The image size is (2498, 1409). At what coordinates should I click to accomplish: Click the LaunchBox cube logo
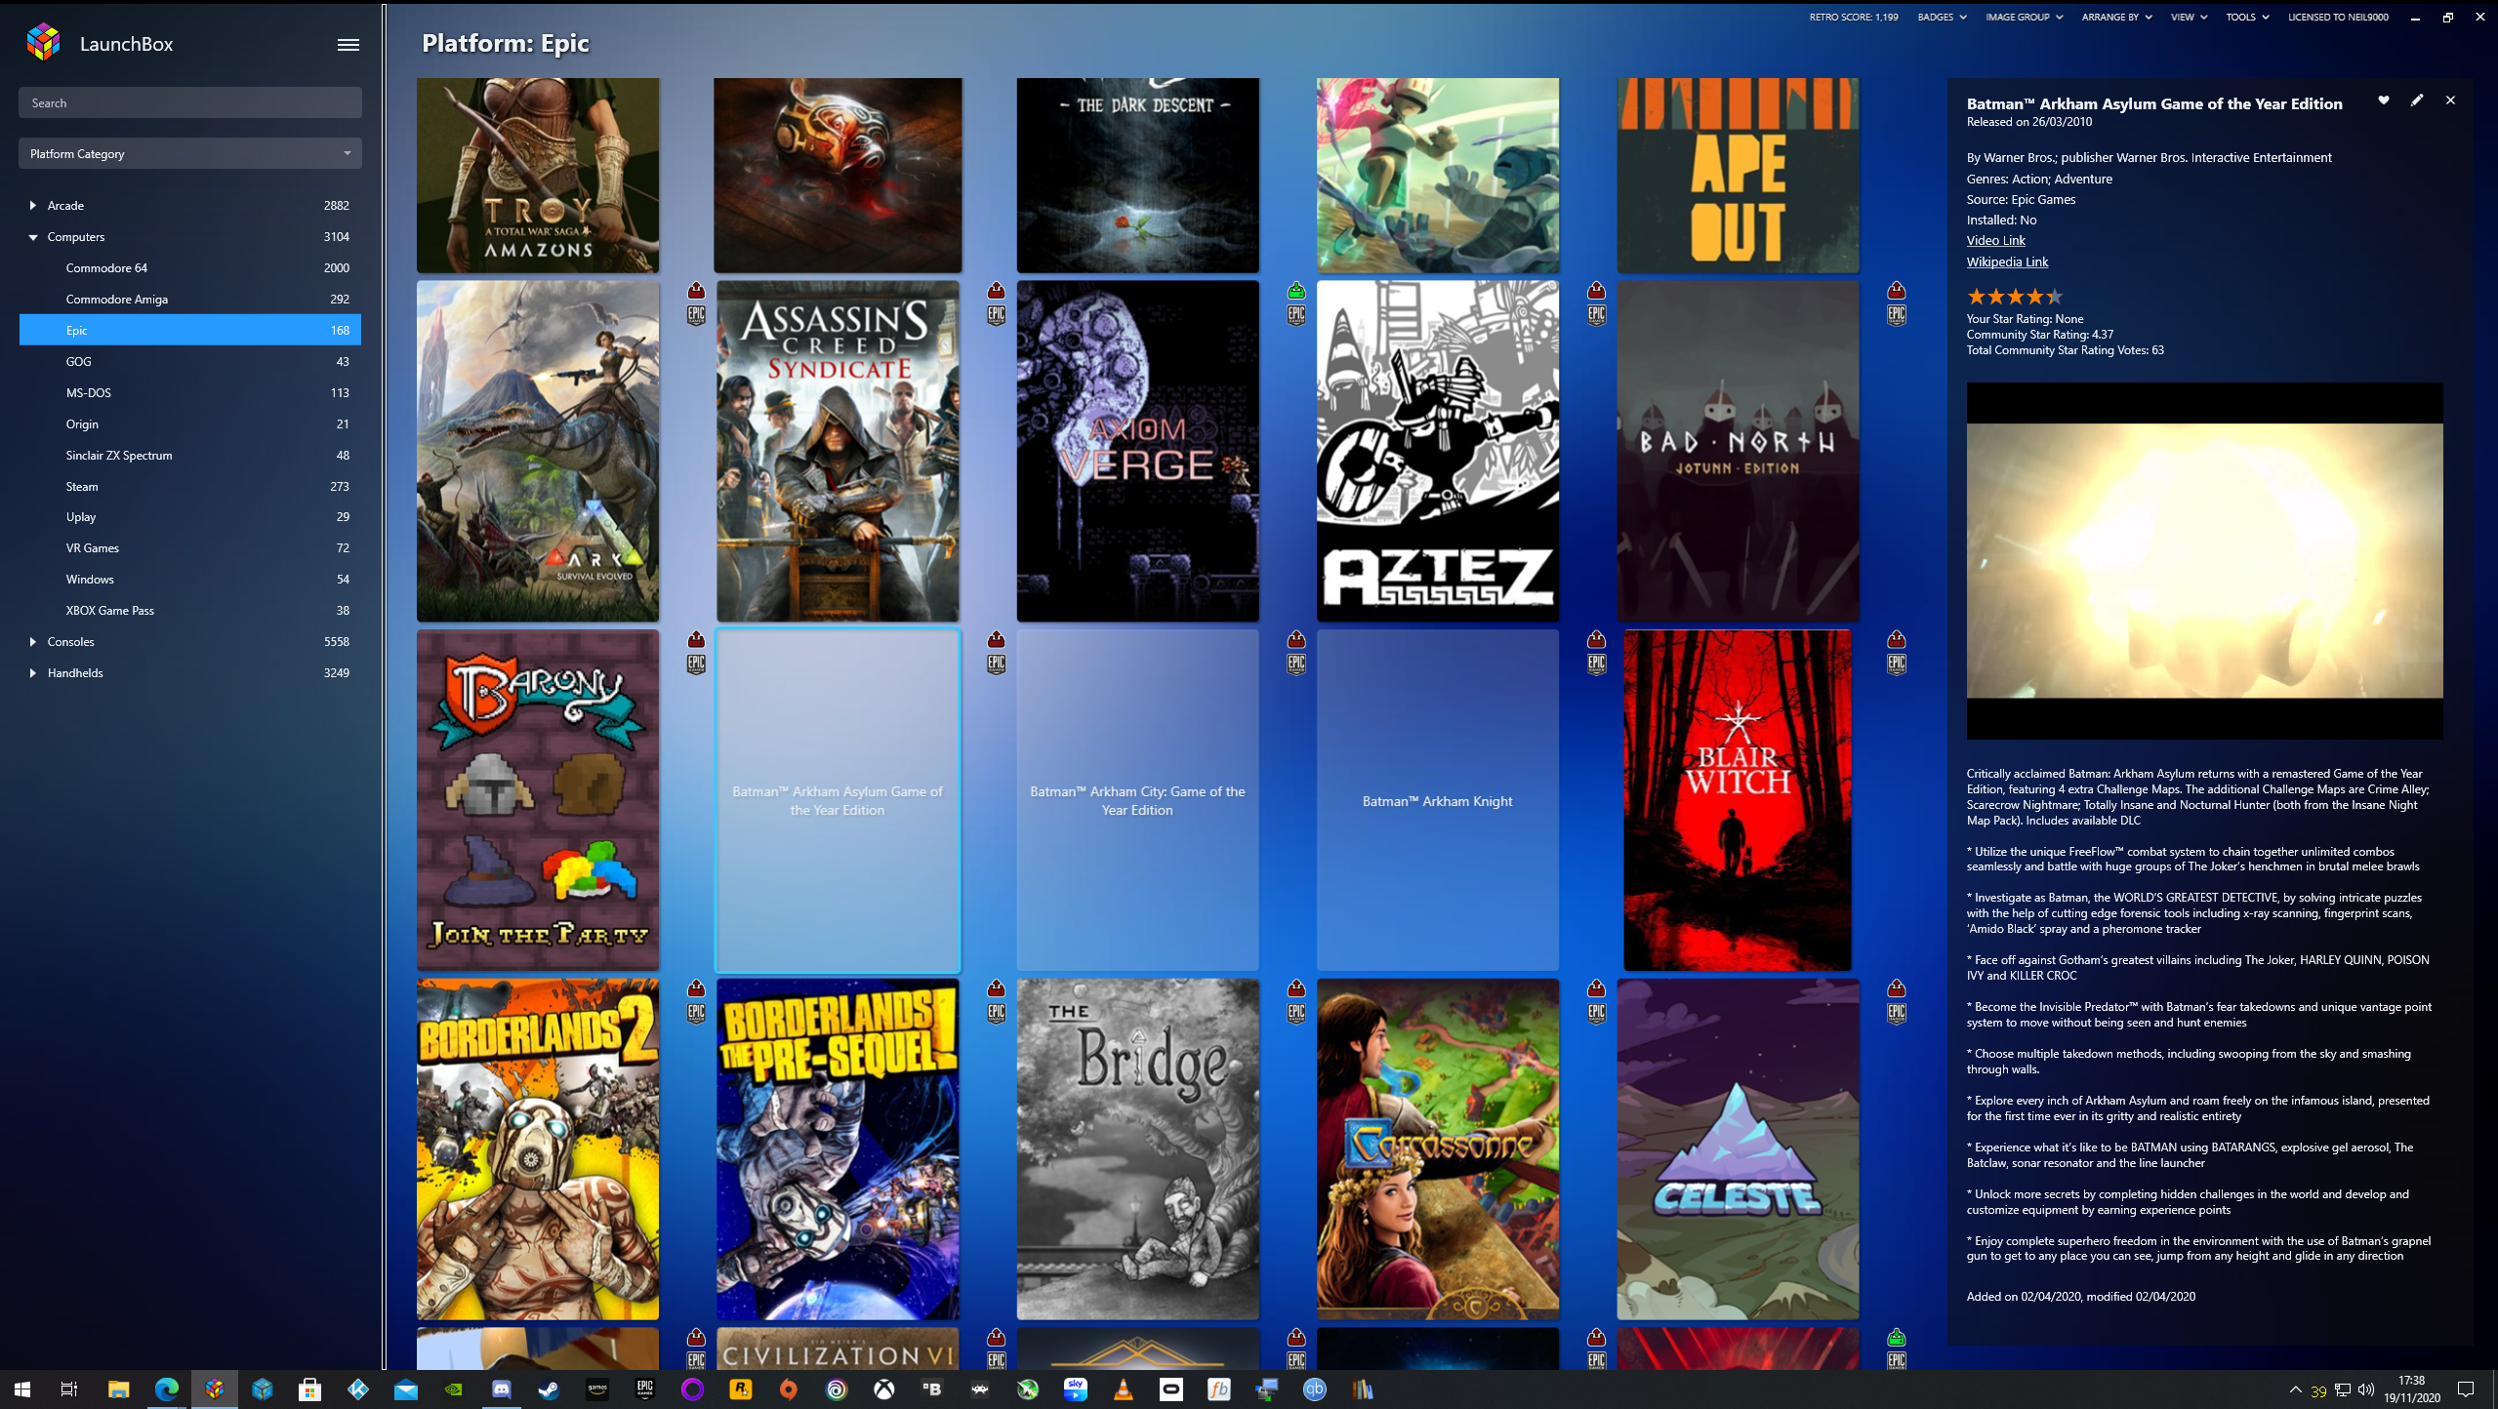click(44, 43)
